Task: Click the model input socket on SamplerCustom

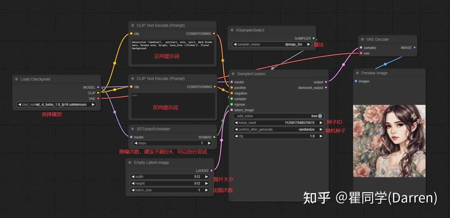Action: pos(232,82)
